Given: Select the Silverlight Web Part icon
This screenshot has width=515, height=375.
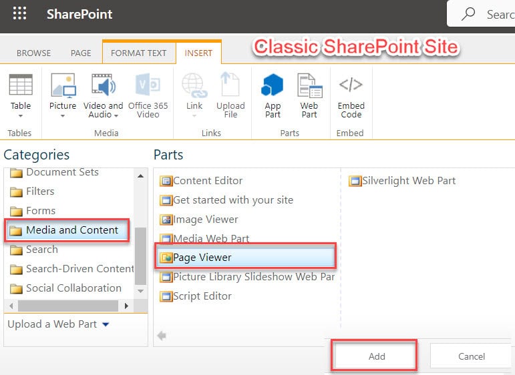Looking at the screenshot, I should (x=355, y=181).
